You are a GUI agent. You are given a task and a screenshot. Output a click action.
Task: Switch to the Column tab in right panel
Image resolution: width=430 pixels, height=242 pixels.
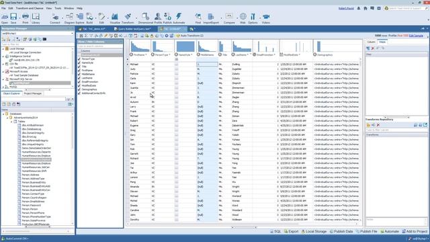point(371,42)
